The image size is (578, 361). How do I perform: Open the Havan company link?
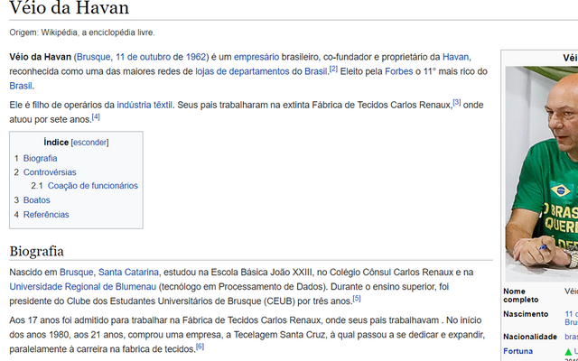(455, 57)
